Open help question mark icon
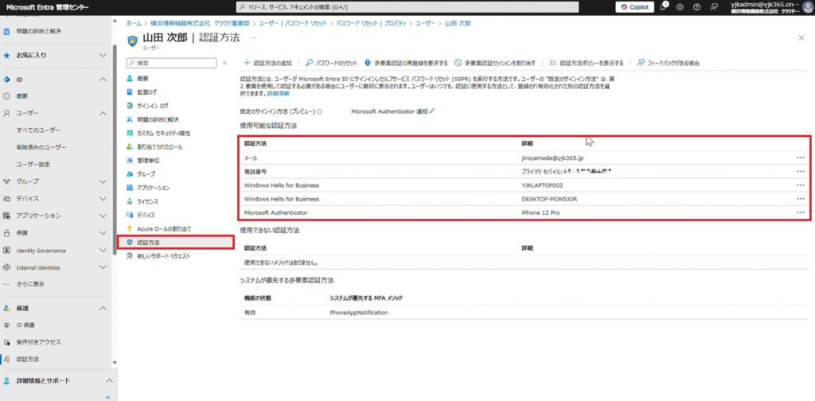 click(x=697, y=7)
